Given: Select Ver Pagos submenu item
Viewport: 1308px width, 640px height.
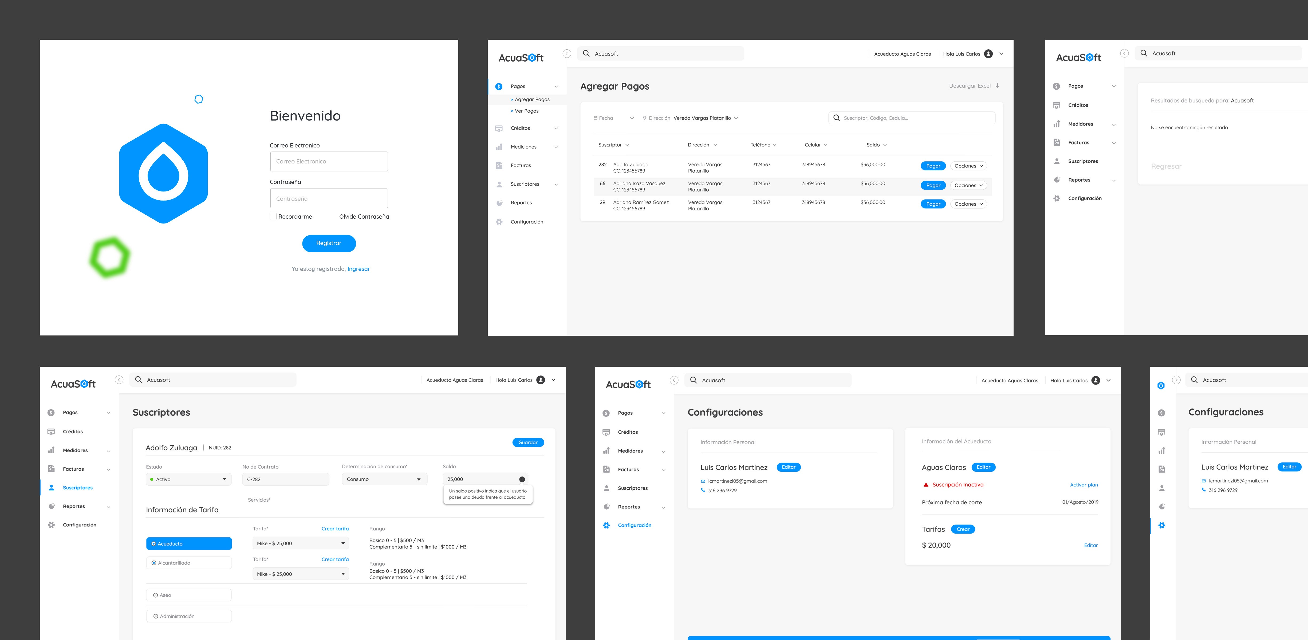Looking at the screenshot, I should point(527,111).
